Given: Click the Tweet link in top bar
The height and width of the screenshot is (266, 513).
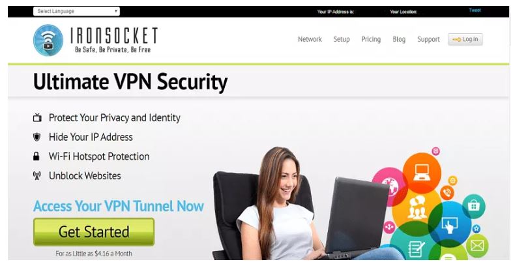Looking at the screenshot, I should point(475,10).
